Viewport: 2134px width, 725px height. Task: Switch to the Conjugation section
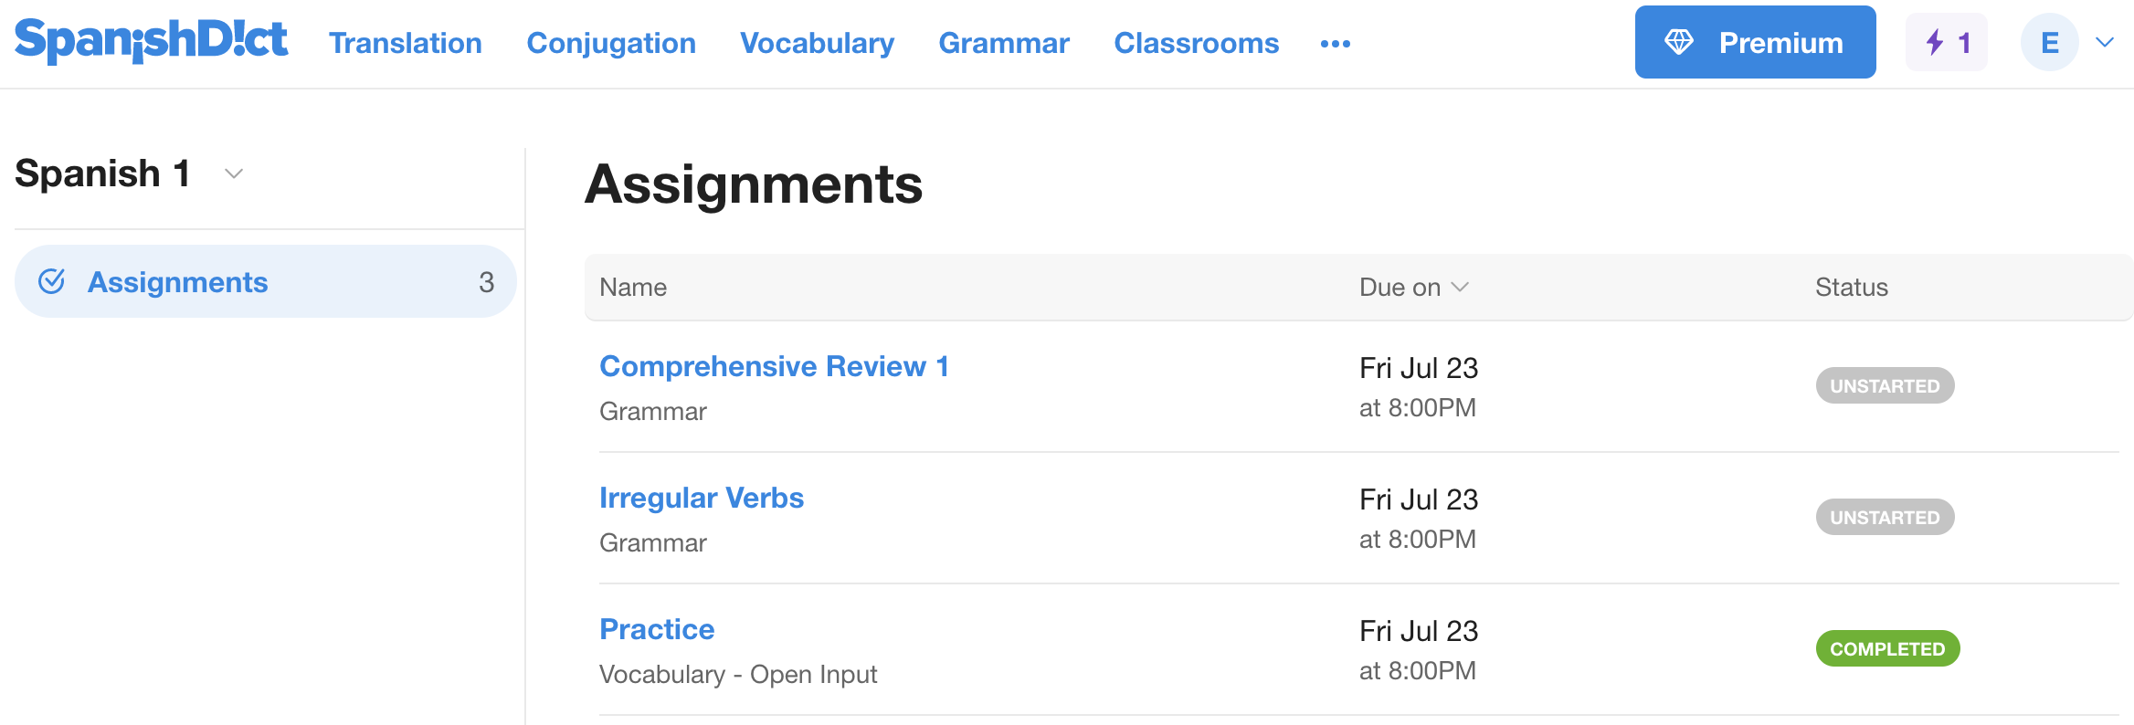click(x=611, y=43)
